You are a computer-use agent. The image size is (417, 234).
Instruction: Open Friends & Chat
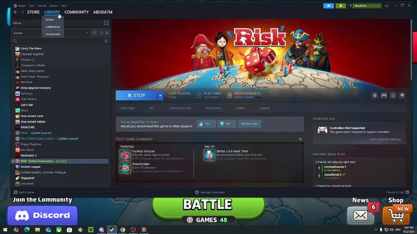(x=397, y=192)
